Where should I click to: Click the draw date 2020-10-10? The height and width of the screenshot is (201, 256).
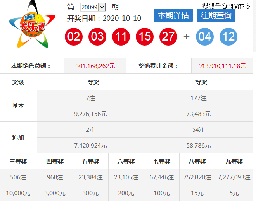click(122, 19)
